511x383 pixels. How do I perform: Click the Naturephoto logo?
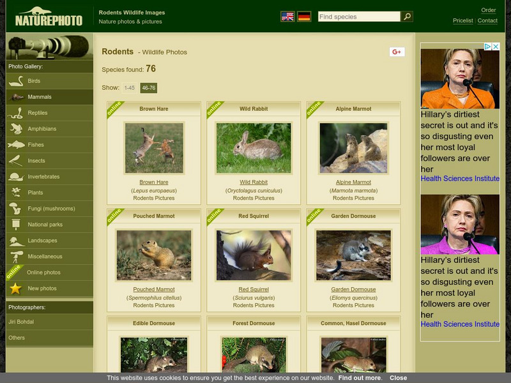click(x=49, y=17)
